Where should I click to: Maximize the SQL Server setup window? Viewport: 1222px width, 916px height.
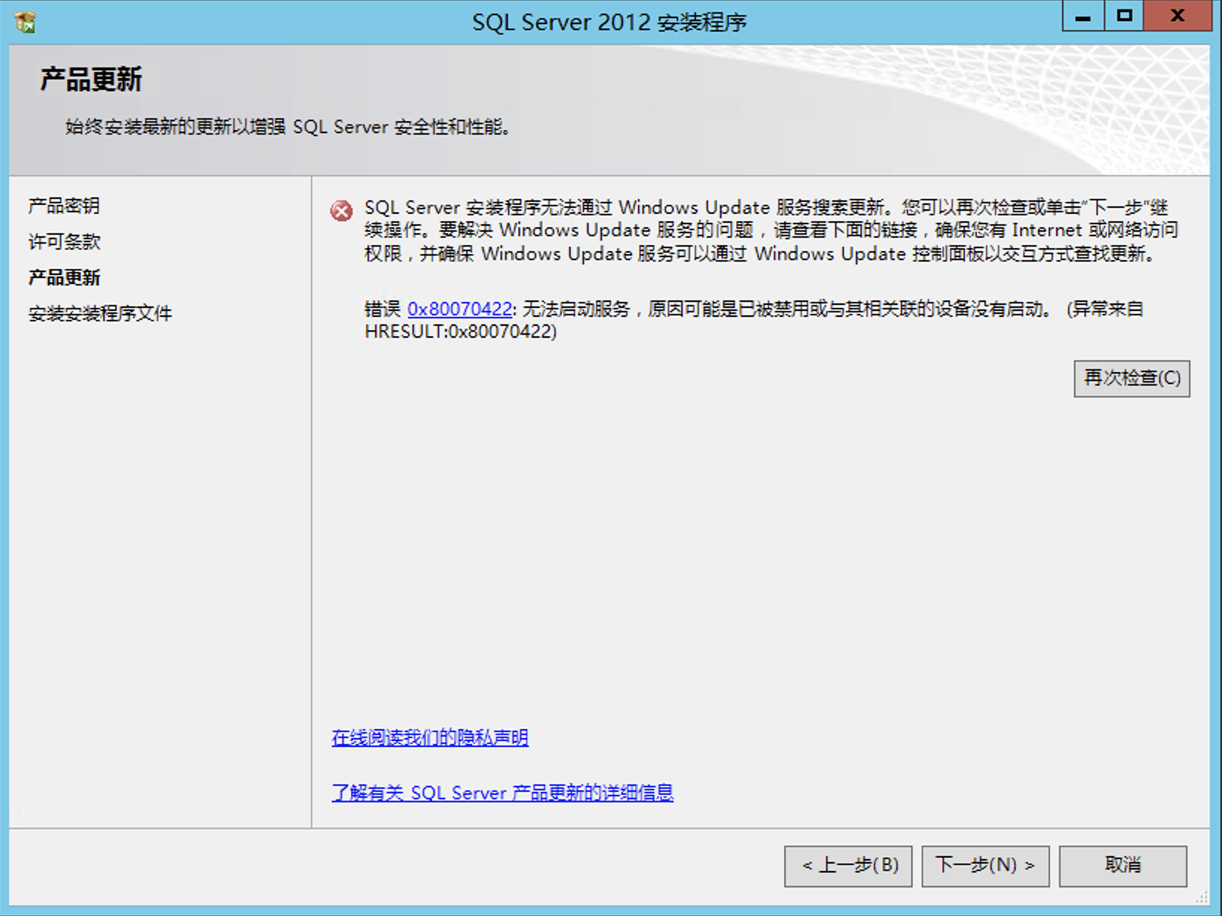point(1124,16)
